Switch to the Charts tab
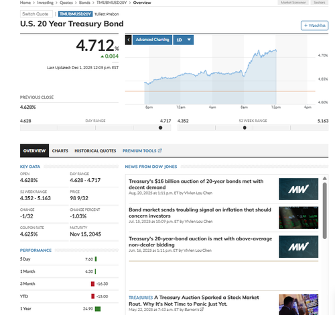 point(60,150)
